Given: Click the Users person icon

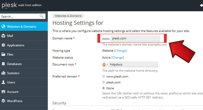Looking at the screenshot, I should pyautogui.click(x=3, y=82).
